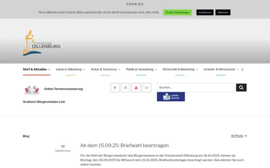Open the Start & Aktuelles menu
Viewport: 270px width, 168px height.
[x=35, y=69]
